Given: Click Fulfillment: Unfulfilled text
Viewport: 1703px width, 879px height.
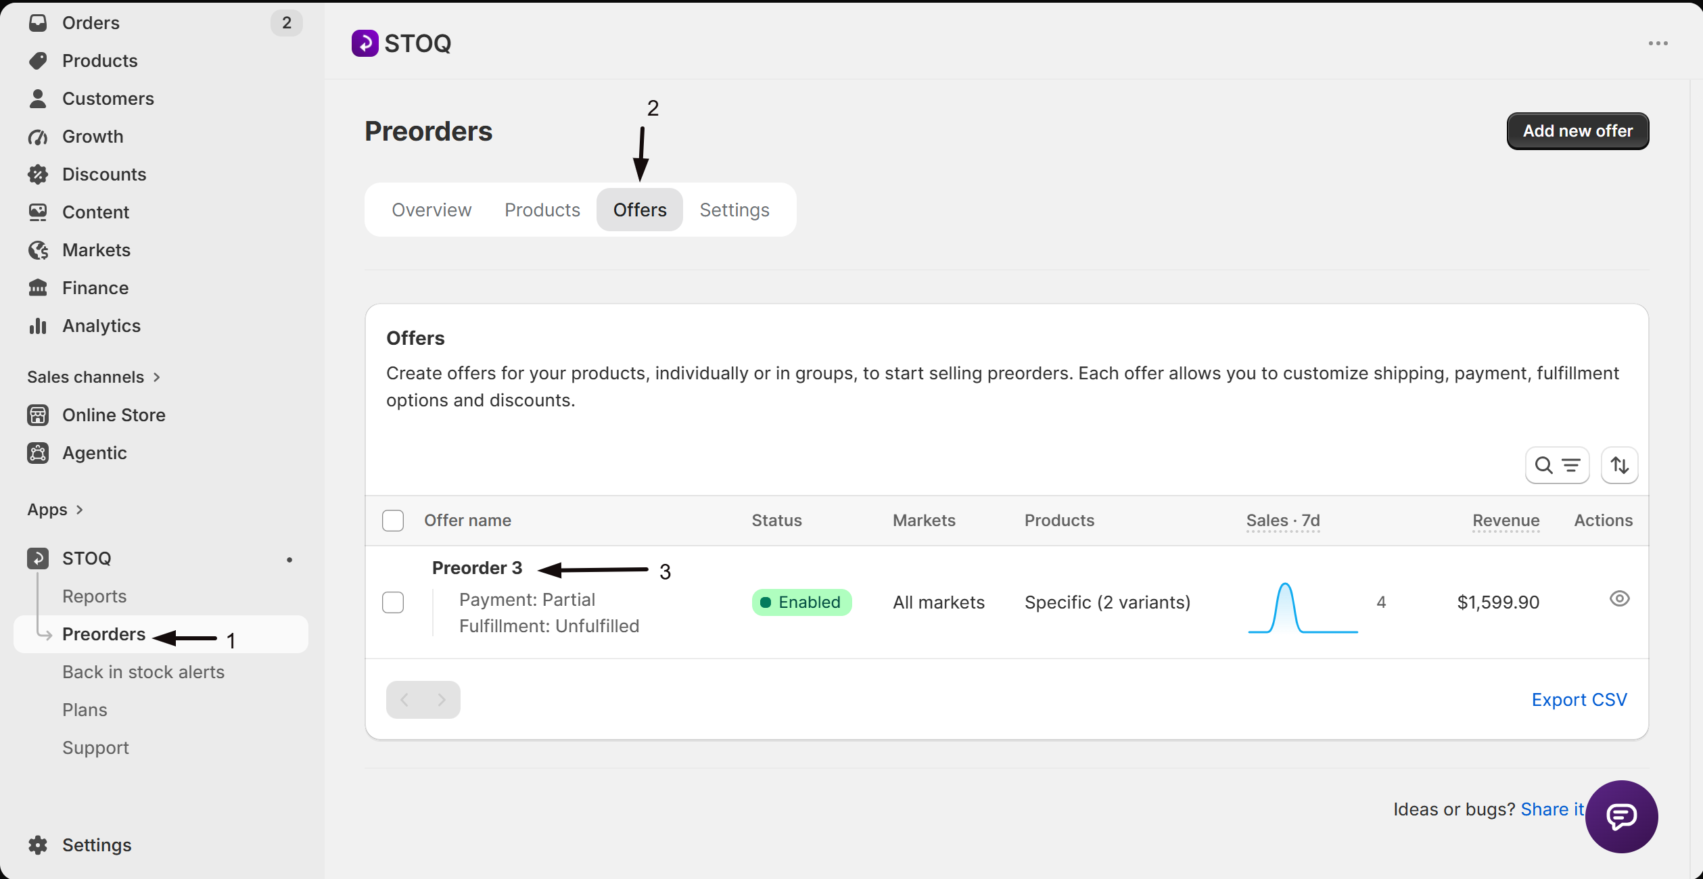Looking at the screenshot, I should point(549,626).
